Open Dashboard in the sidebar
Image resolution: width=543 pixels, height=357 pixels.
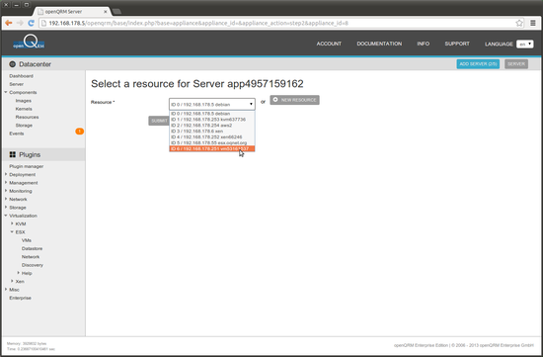click(21, 76)
